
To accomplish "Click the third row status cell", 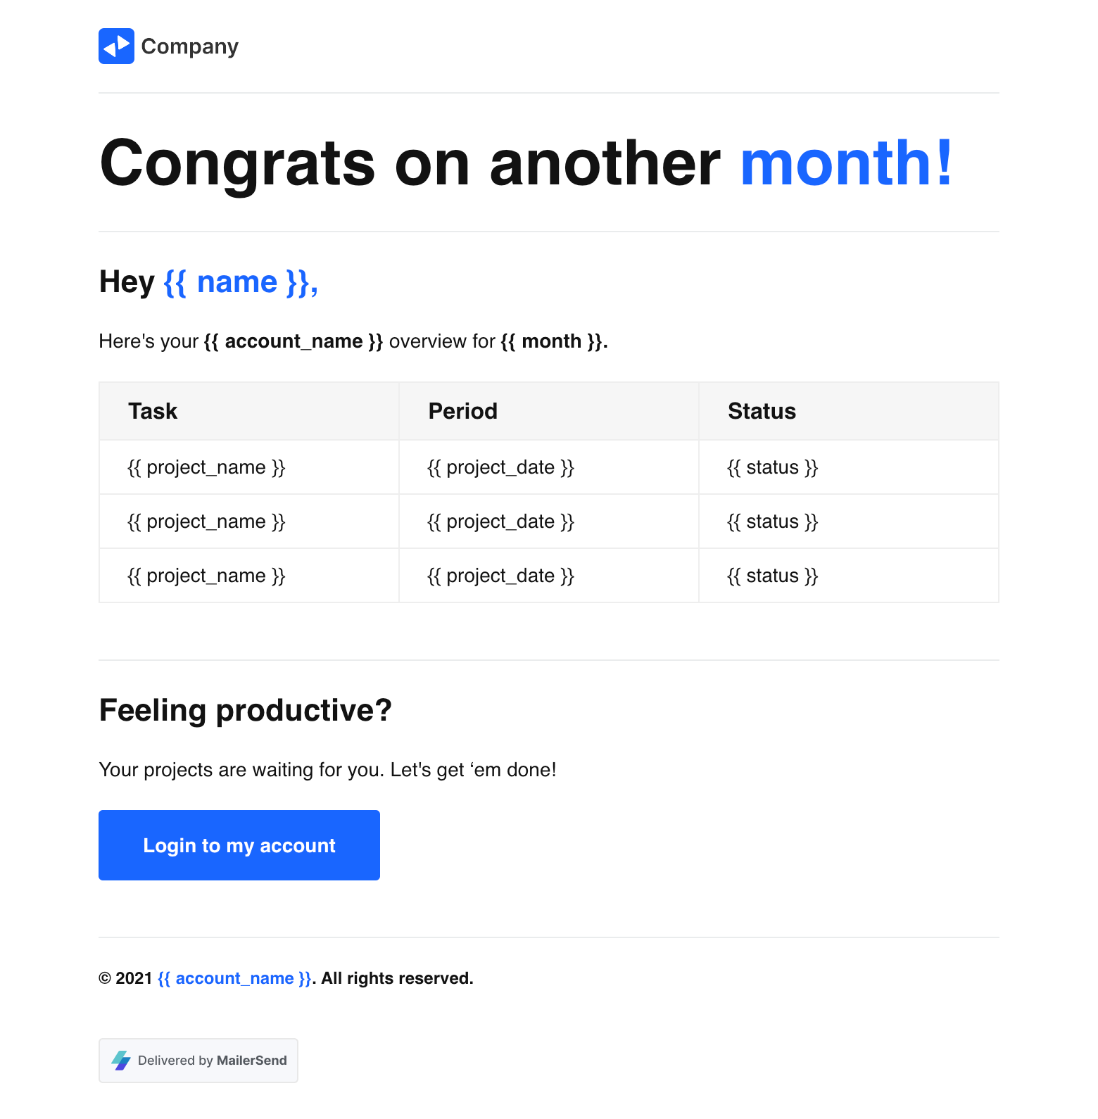I will tap(772, 576).
